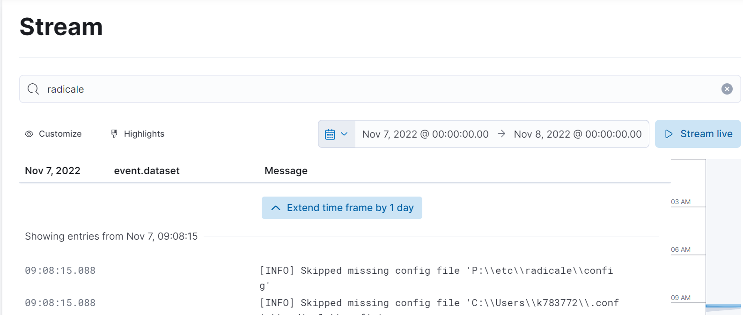
Task: Open the quick time range dropdown
Action: 344,134
